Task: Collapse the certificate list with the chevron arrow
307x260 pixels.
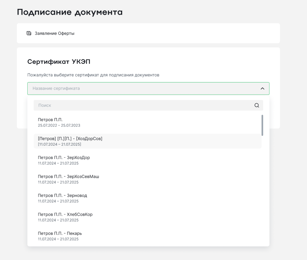Action: coord(262,88)
